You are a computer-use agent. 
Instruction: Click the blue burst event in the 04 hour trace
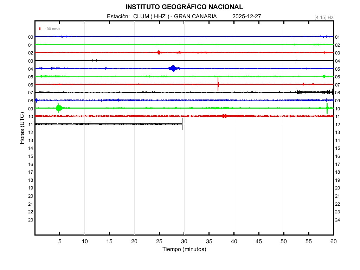click(x=173, y=68)
